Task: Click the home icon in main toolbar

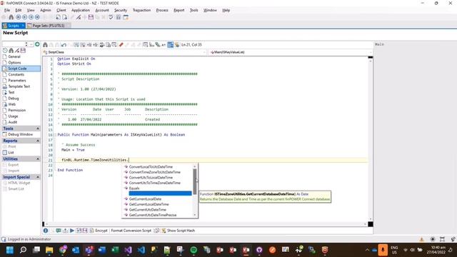Action: coord(11,17)
